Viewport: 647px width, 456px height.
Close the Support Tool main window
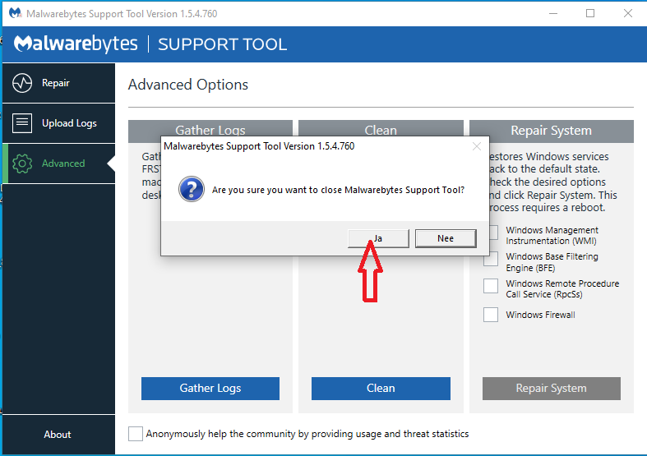(x=628, y=14)
